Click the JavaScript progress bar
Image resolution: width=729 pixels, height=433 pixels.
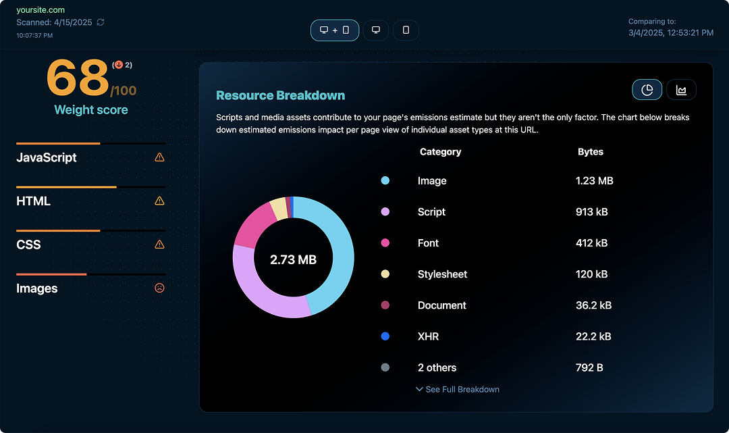(x=91, y=143)
